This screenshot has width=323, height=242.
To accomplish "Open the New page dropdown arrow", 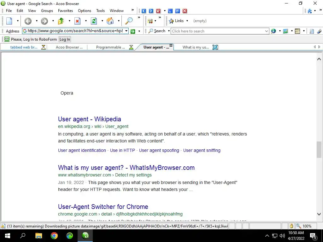I will coord(18,21).
